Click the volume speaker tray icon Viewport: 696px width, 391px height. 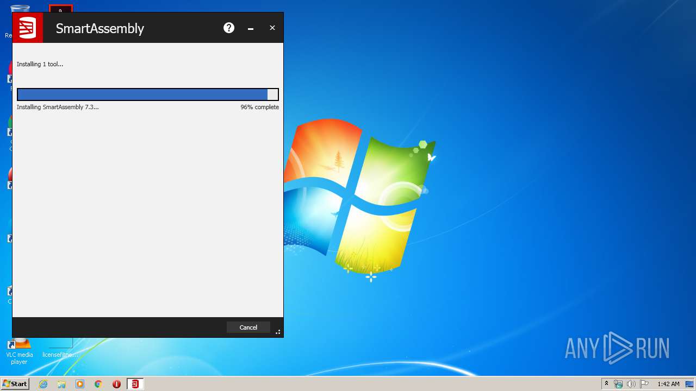tap(631, 384)
